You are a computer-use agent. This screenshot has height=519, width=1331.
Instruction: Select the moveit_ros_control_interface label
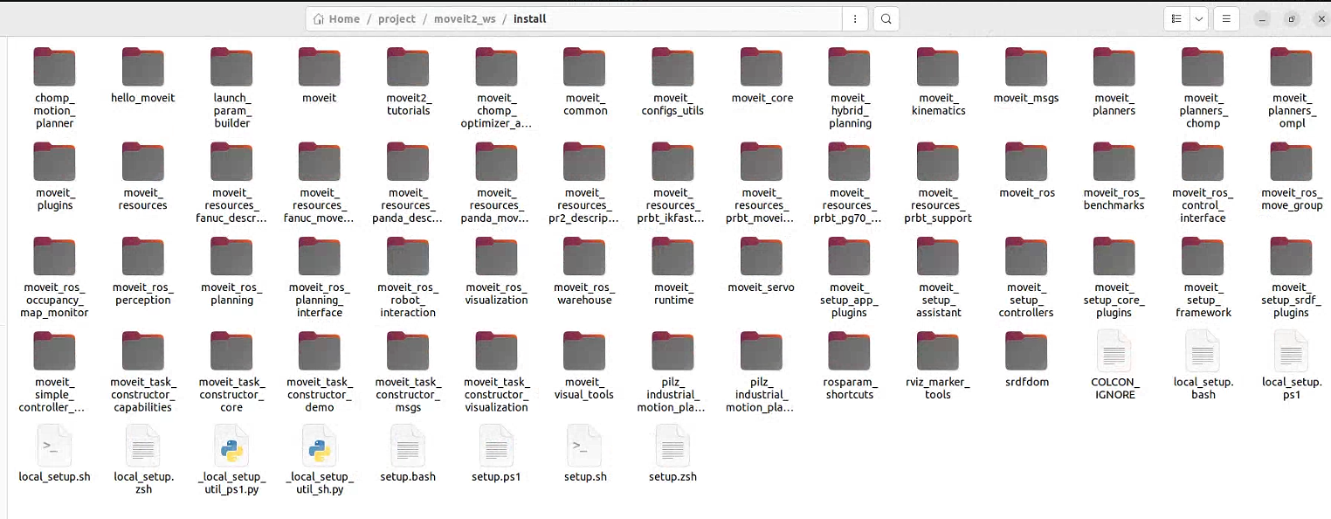coord(1203,204)
